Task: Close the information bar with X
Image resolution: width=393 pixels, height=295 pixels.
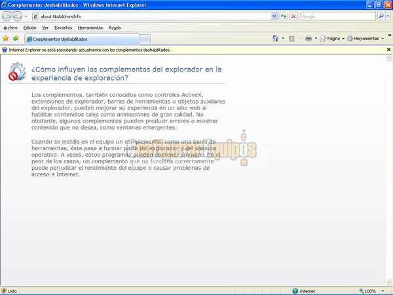Action: [x=388, y=50]
